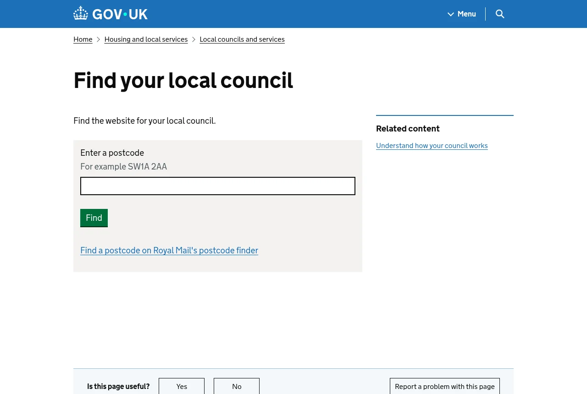
Task: Go to the Home breadcrumb
Action: (x=83, y=39)
